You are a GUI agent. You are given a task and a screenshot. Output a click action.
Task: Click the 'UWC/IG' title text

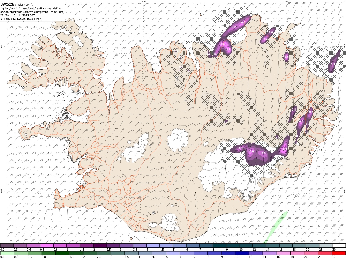[x=6, y=4]
